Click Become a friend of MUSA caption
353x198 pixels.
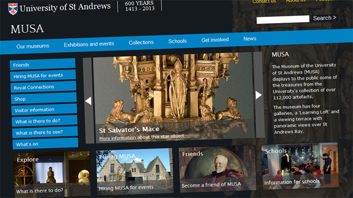tap(211, 185)
